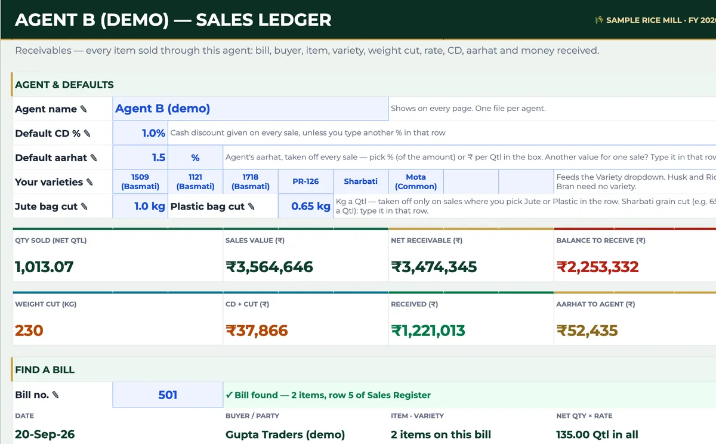
Task: Select the Default aarhat 1.5 value cell
Action: 140,158
